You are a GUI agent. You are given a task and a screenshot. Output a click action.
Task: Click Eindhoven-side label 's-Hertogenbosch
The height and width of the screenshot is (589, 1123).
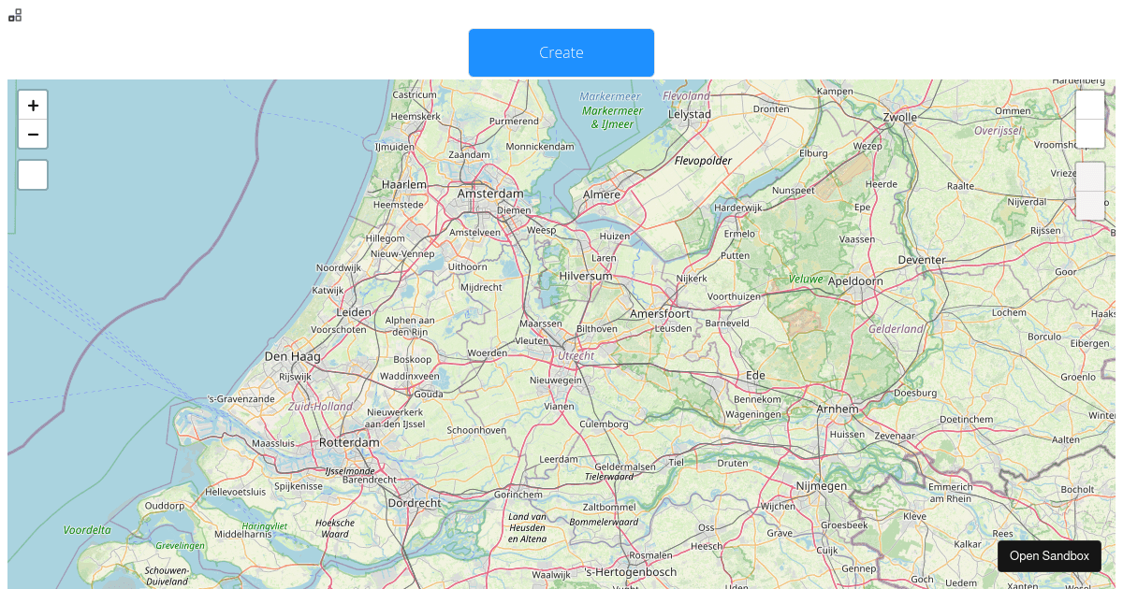point(632,570)
